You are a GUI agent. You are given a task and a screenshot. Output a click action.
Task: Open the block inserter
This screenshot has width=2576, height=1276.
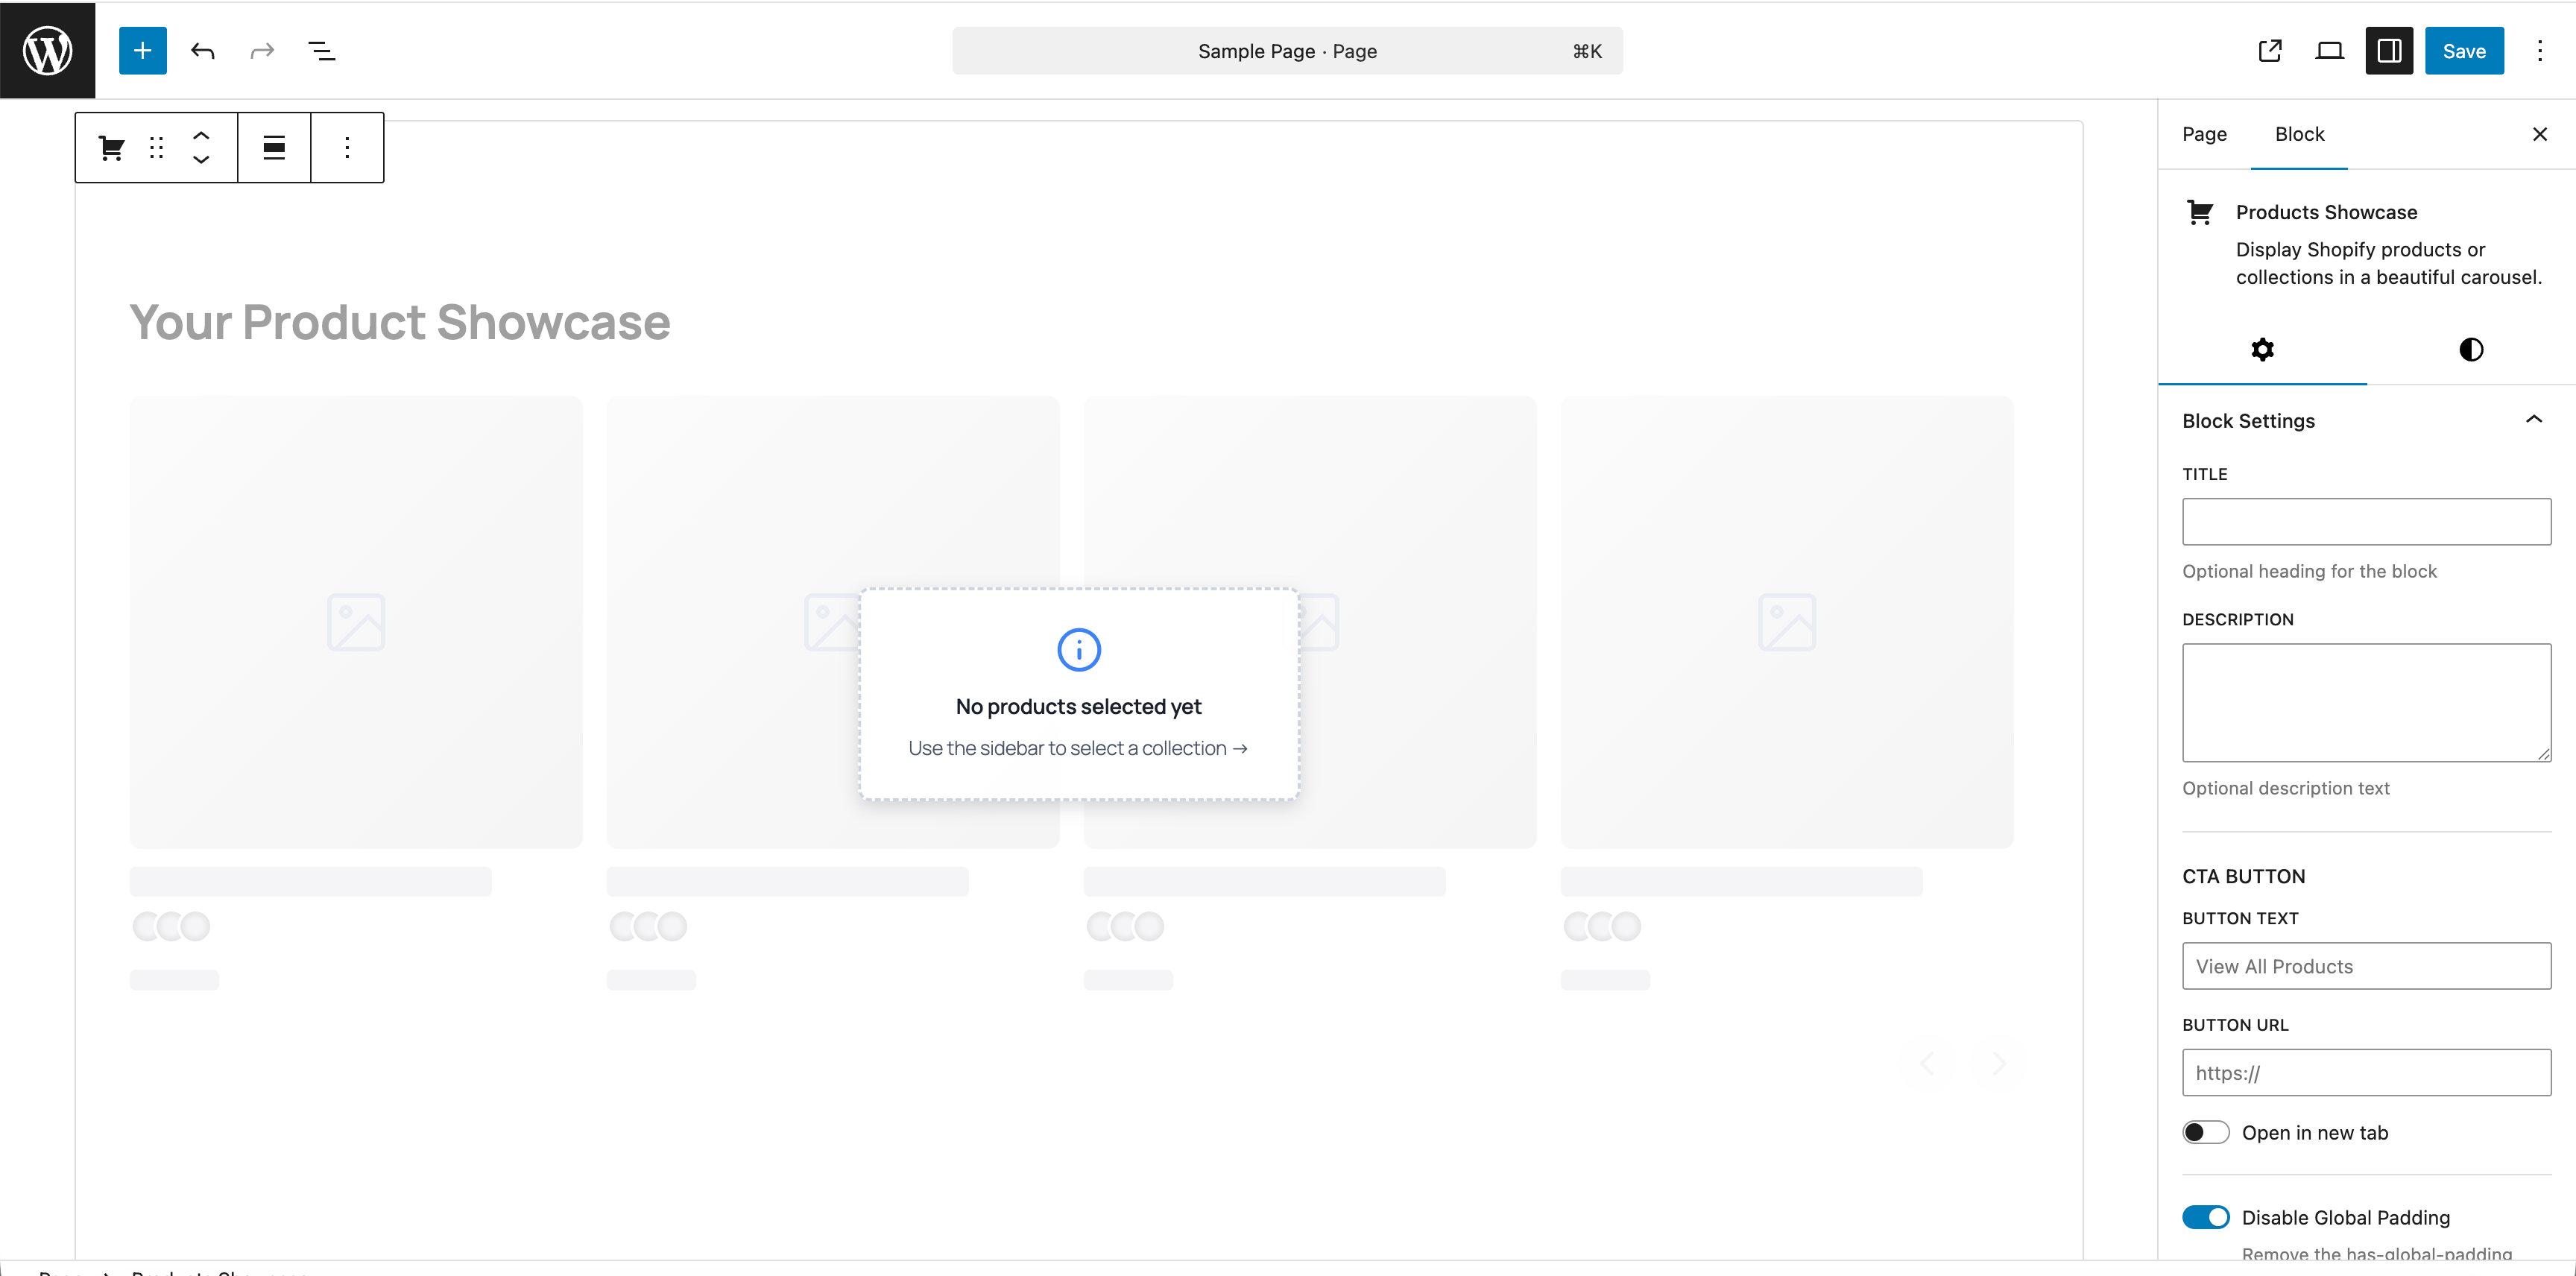[x=142, y=50]
